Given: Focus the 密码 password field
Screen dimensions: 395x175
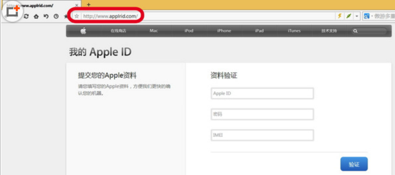Looking at the screenshot, I should click(262, 114).
